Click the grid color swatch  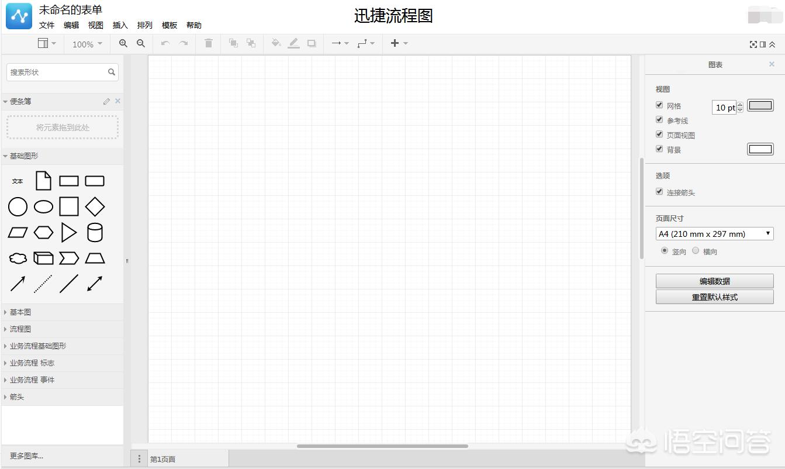tap(760, 105)
